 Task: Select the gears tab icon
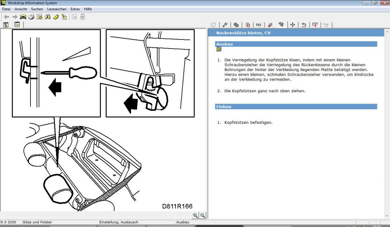click(x=236, y=25)
